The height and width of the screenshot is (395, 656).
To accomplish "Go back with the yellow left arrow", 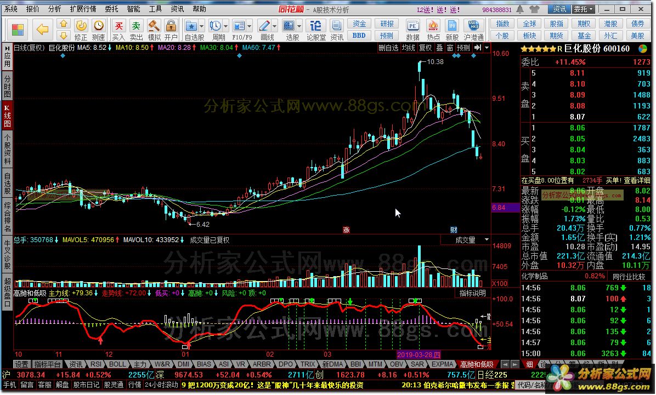I will coord(42,29).
